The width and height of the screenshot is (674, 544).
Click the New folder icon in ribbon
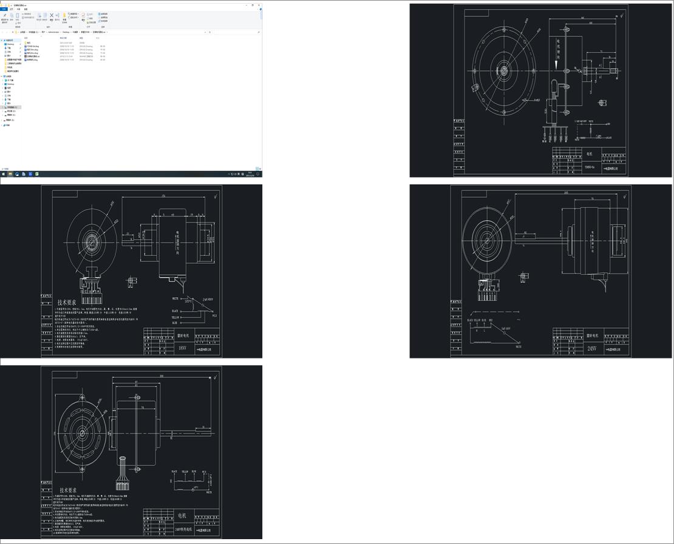point(64,18)
